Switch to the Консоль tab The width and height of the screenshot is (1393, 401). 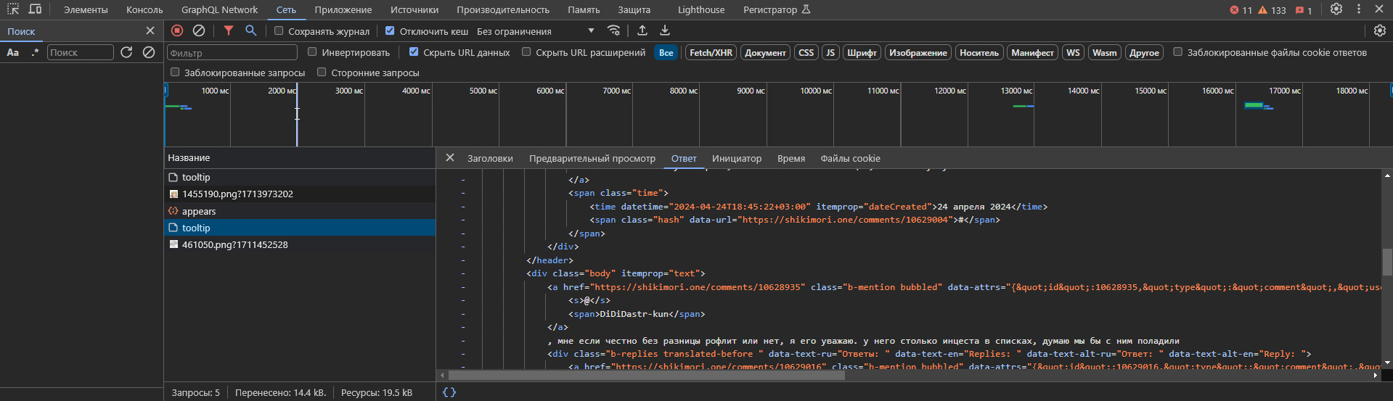(144, 10)
